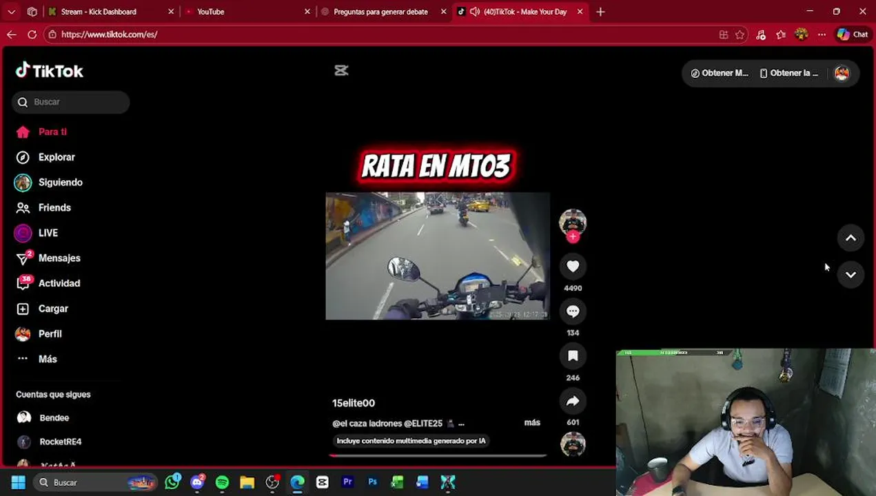Viewport: 876px width, 496px height.
Task: Open the TikTok home logo
Action: 50,71
